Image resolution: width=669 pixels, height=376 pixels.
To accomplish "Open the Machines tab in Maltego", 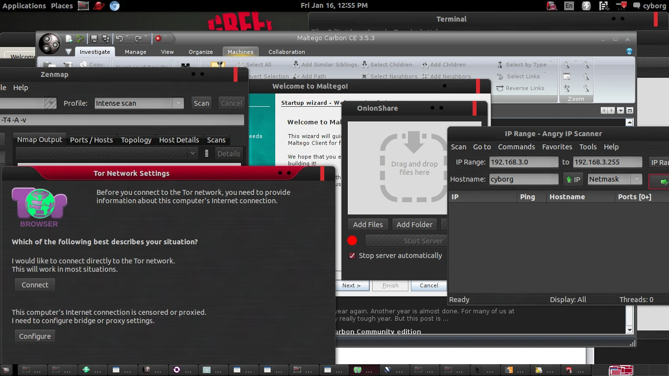I will pyautogui.click(x=240, y=52).
